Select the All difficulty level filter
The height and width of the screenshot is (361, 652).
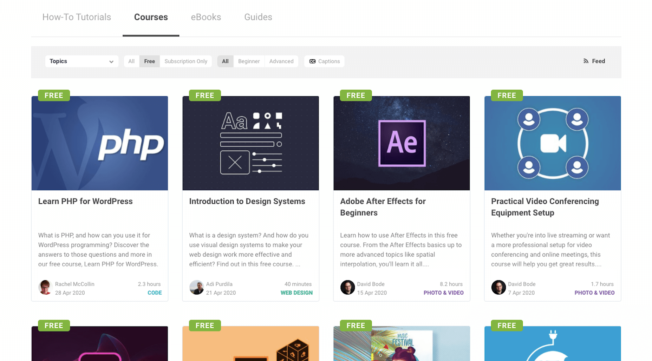pyautogui.click(x=225, y=61)
